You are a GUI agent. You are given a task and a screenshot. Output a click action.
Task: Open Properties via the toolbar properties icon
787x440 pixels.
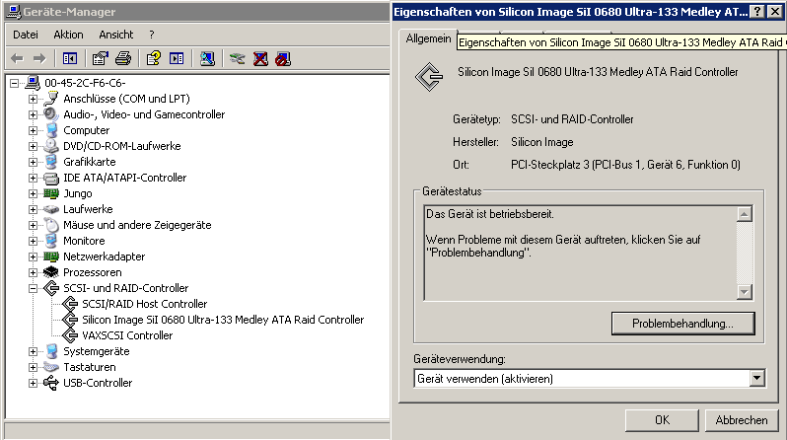(x=101, y=59)
